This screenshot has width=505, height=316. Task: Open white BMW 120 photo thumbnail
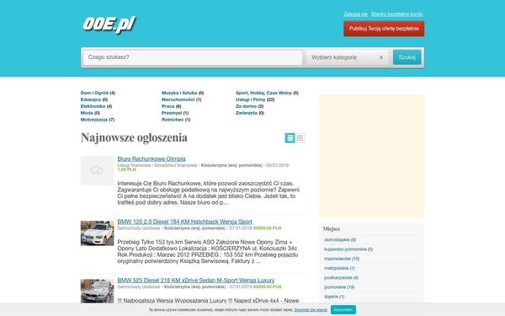(x=98, y=233)
